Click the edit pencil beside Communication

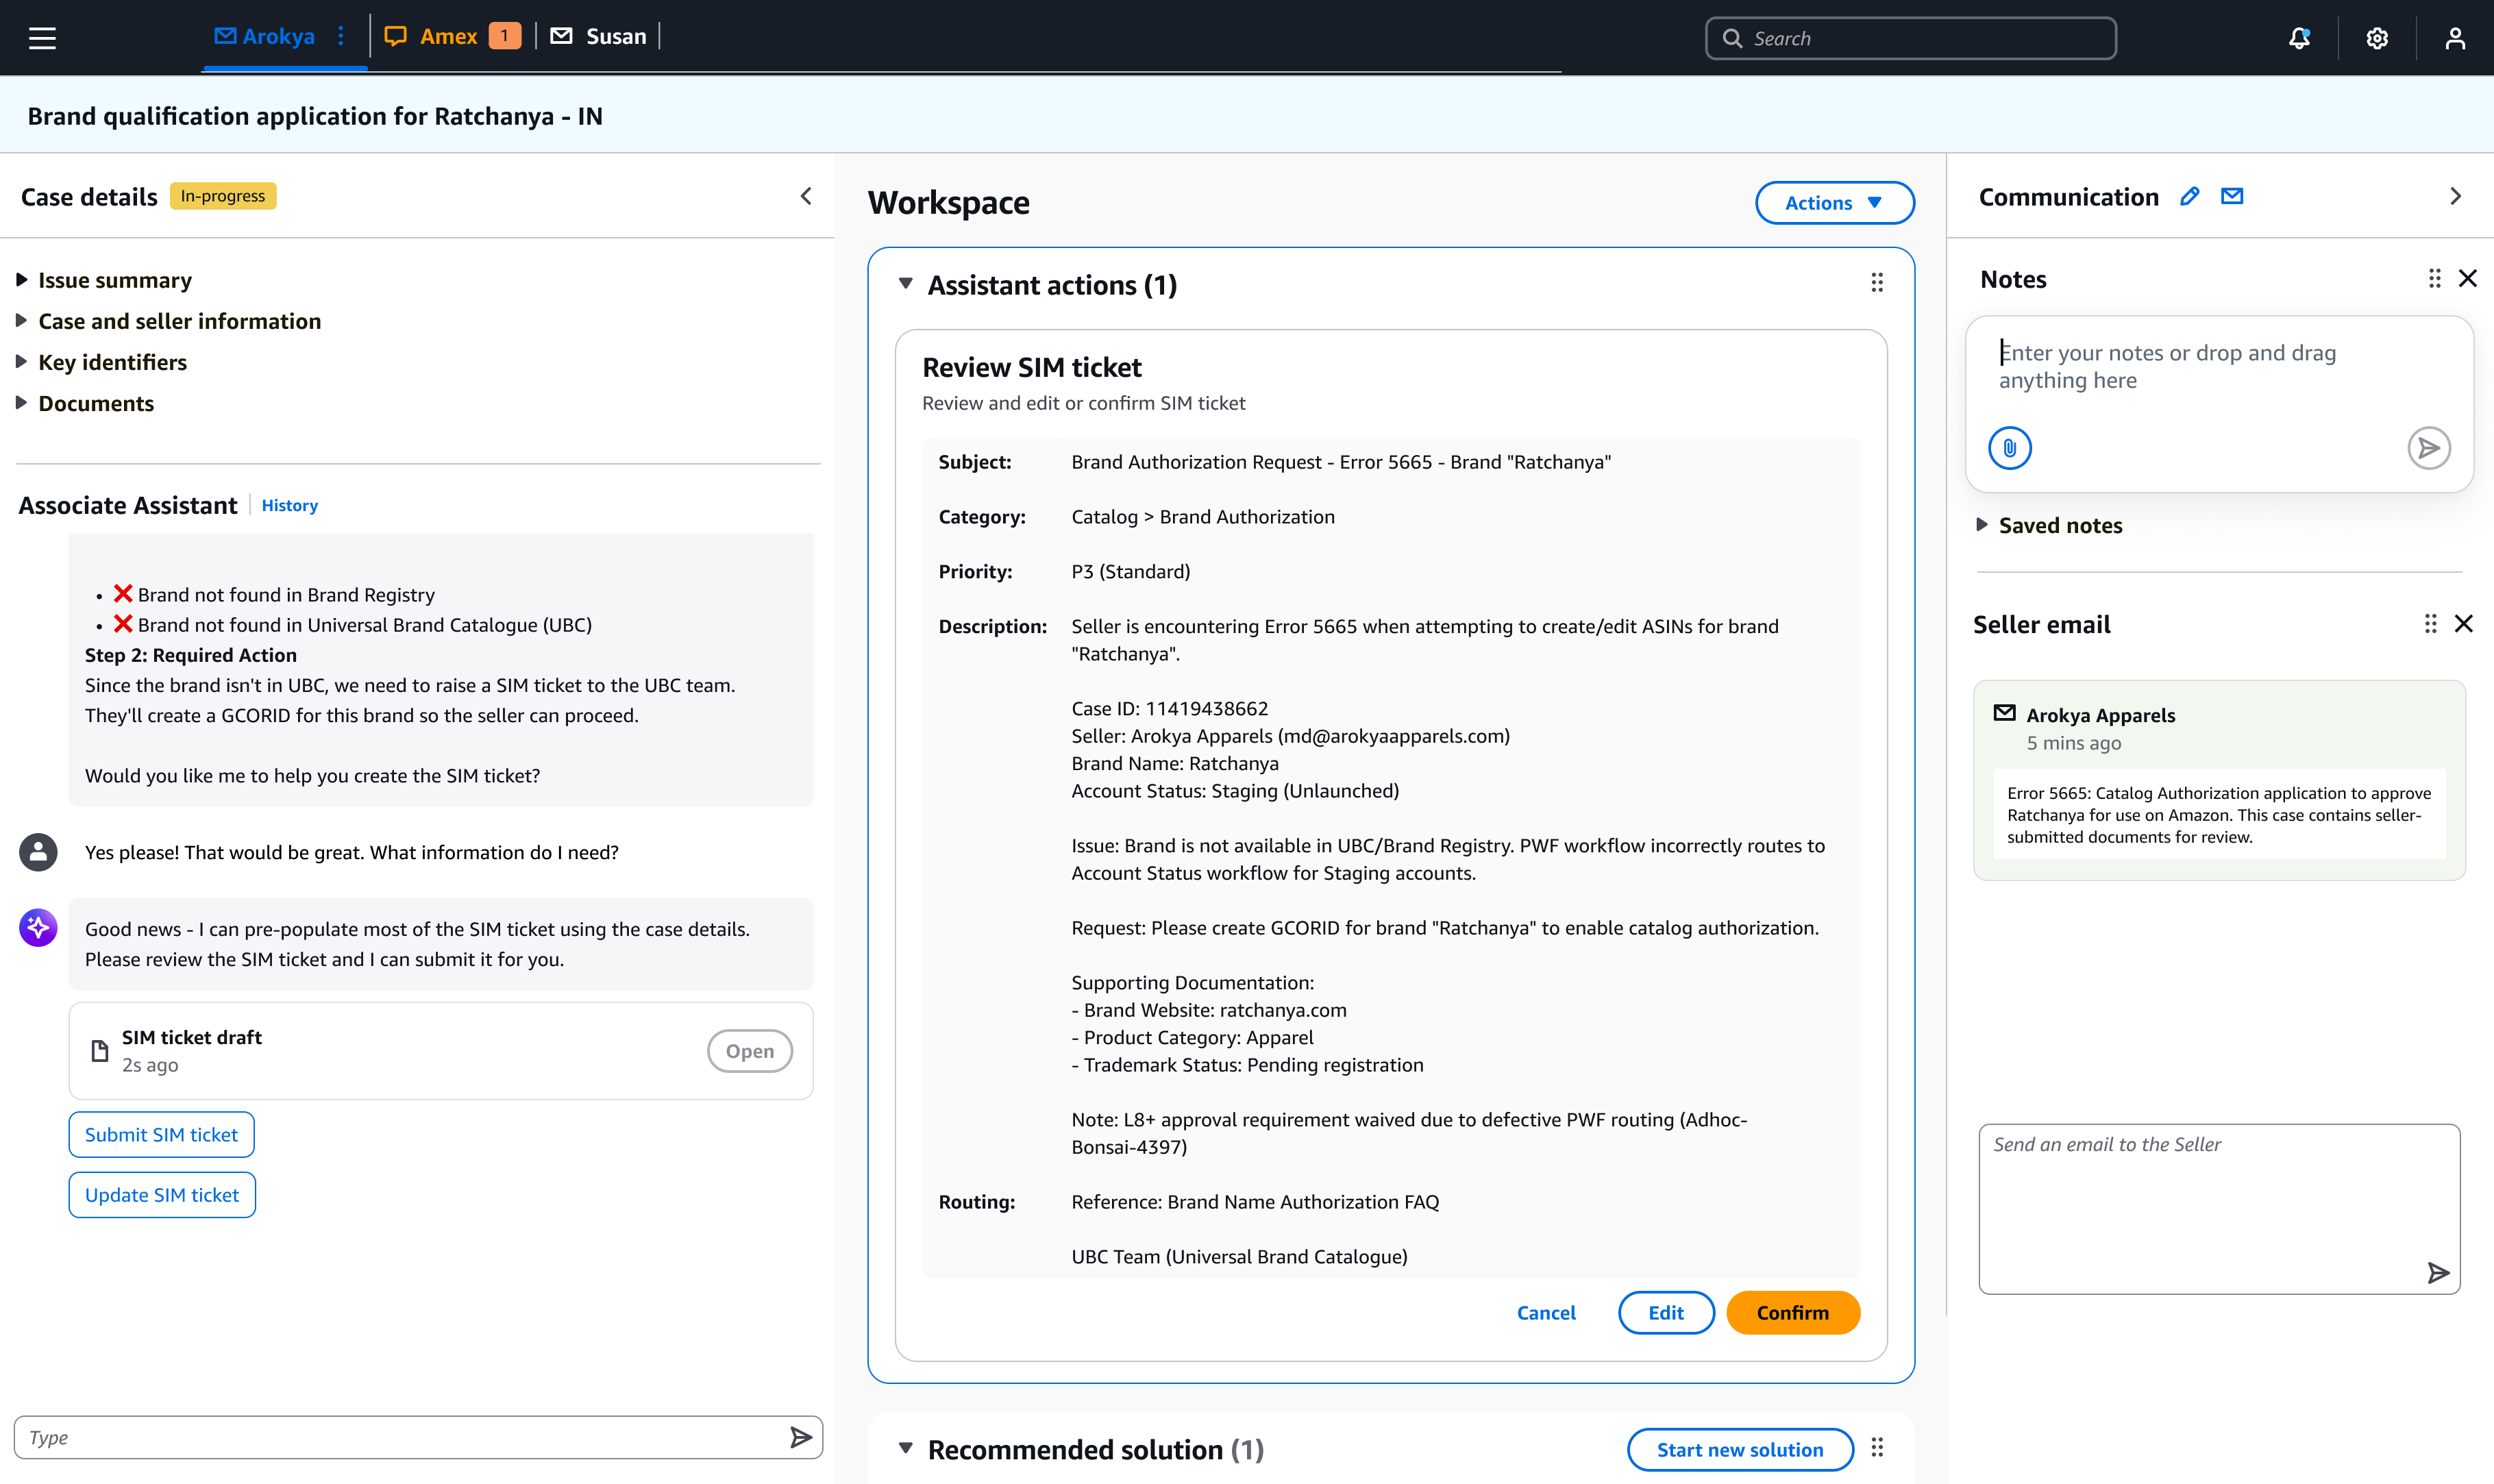coord(2189,196)
